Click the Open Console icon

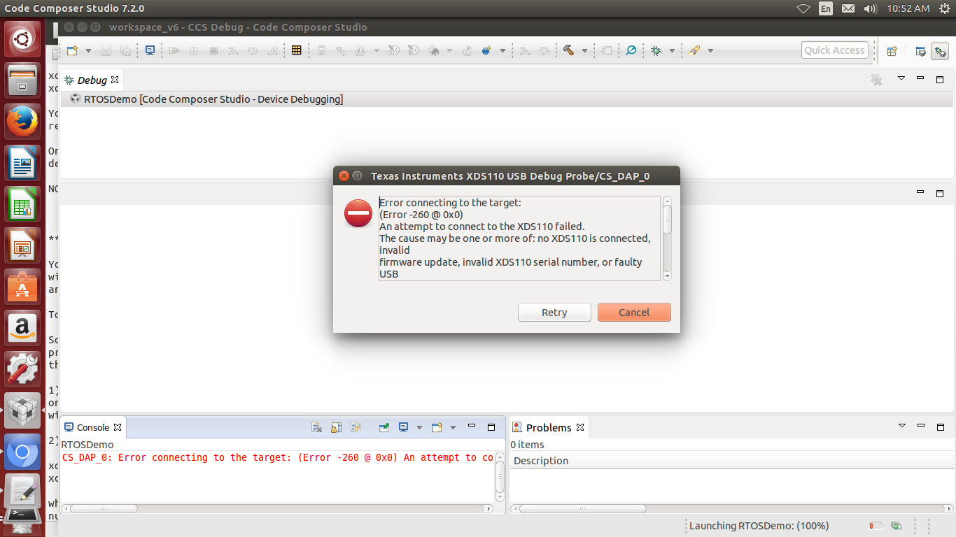point(437,427)
